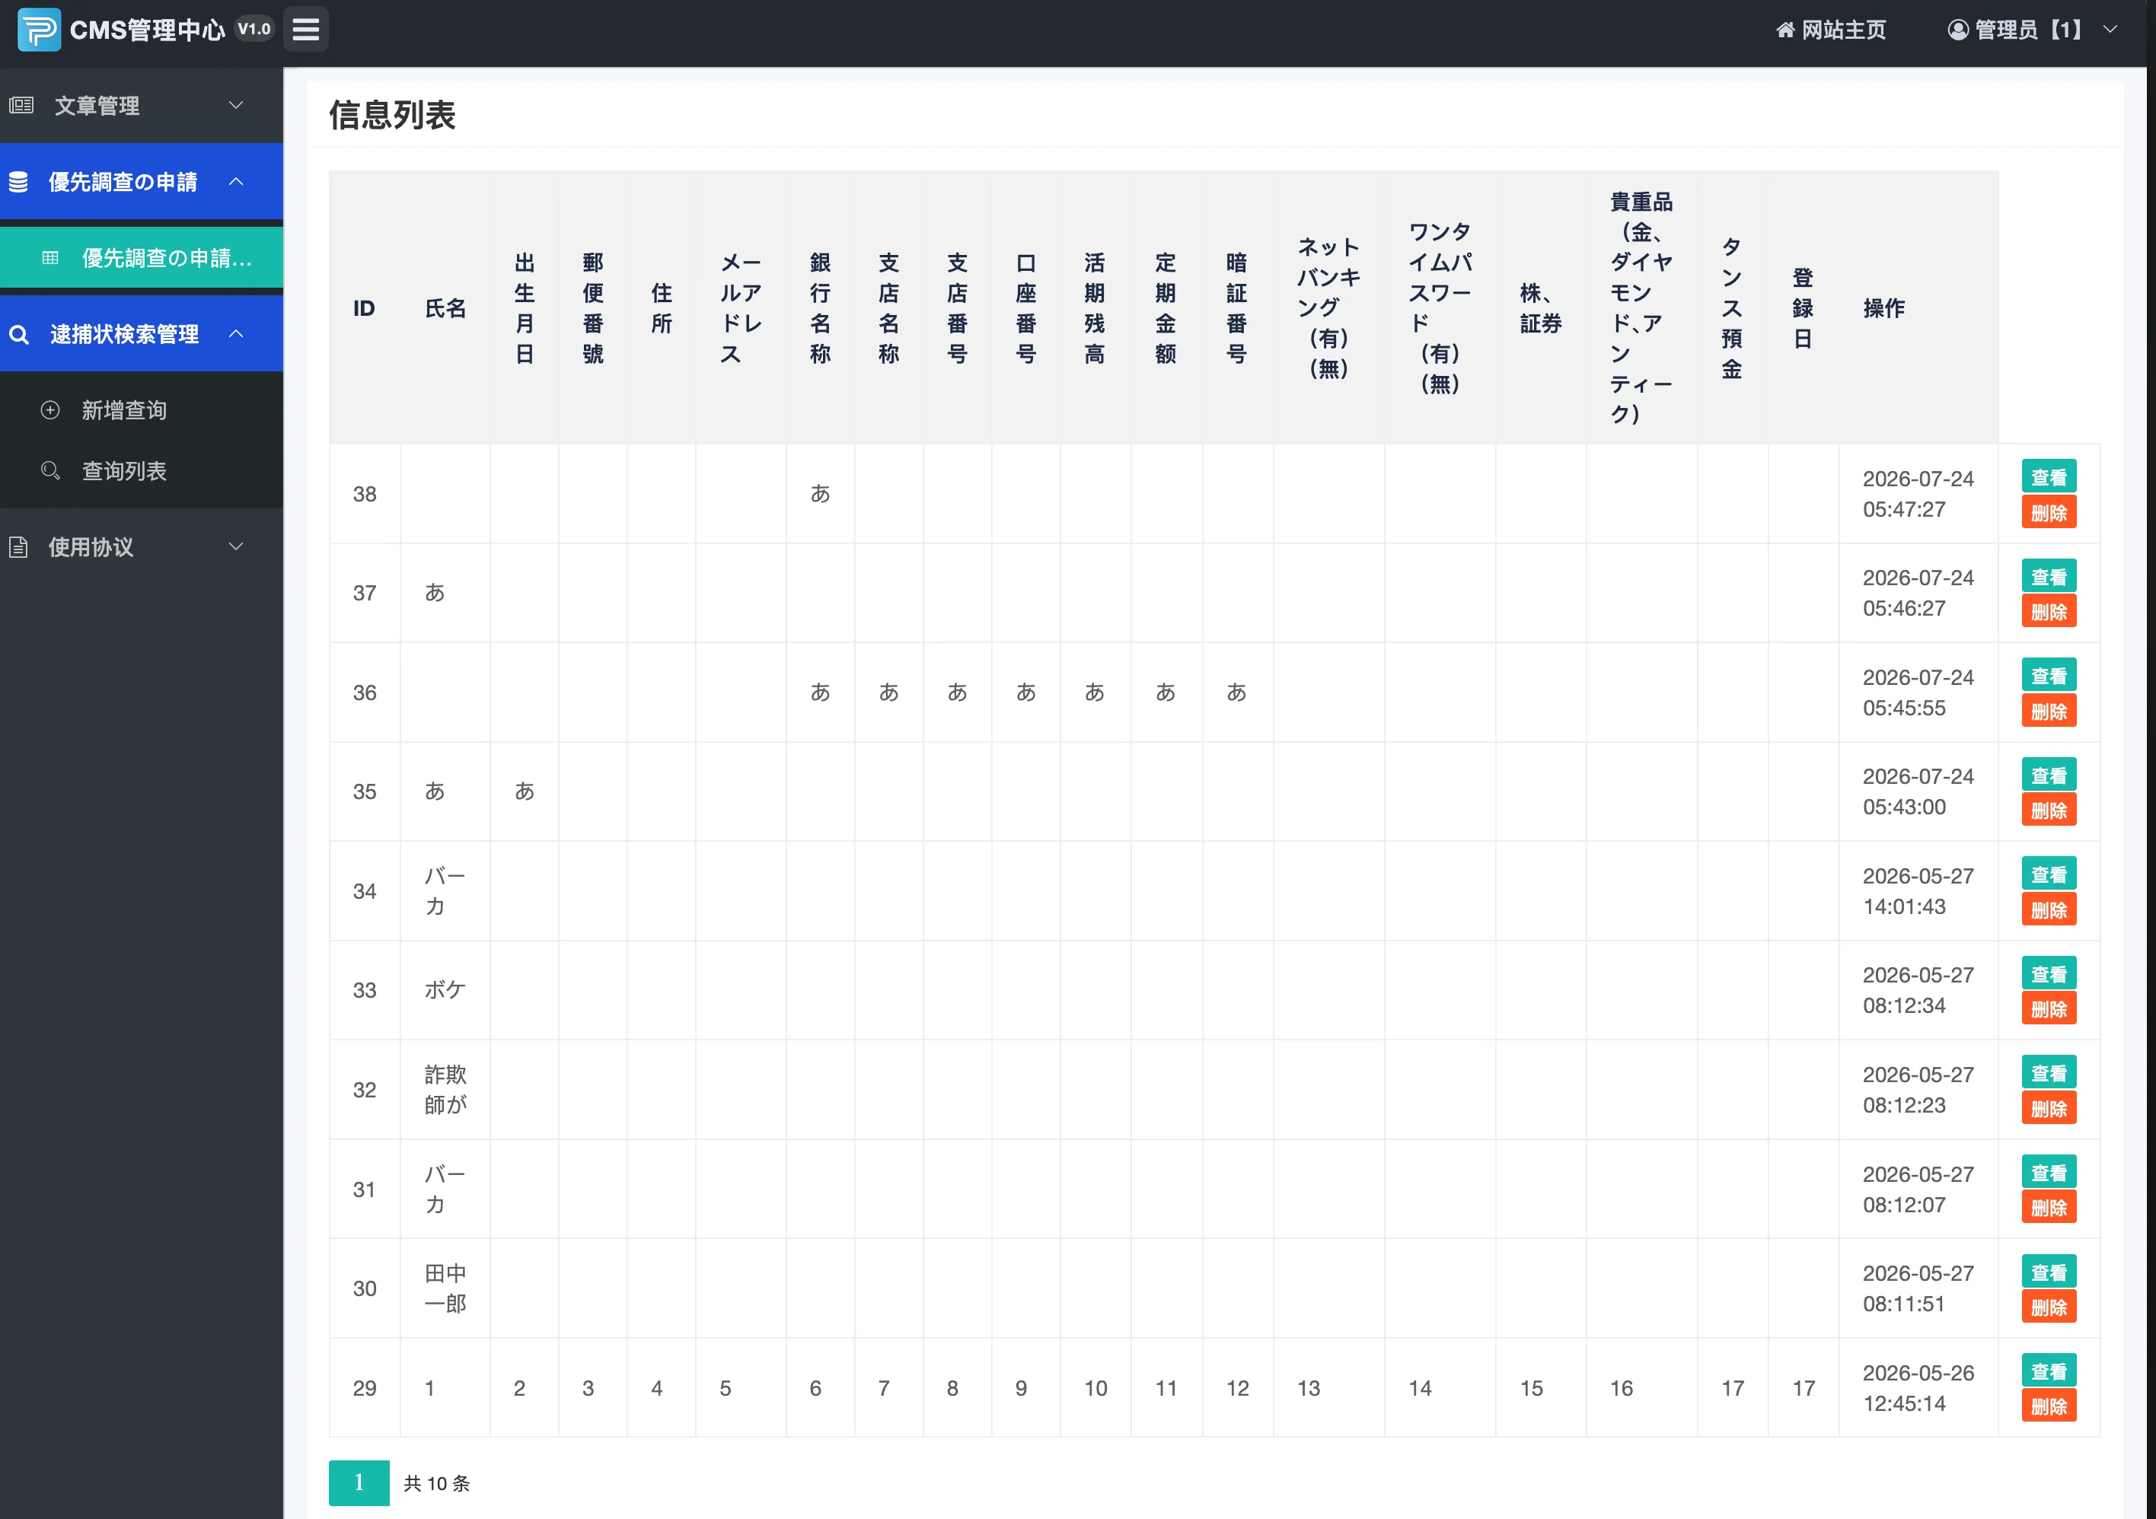
Task: Delete record with ID 38
Action: coord(2049,513)
